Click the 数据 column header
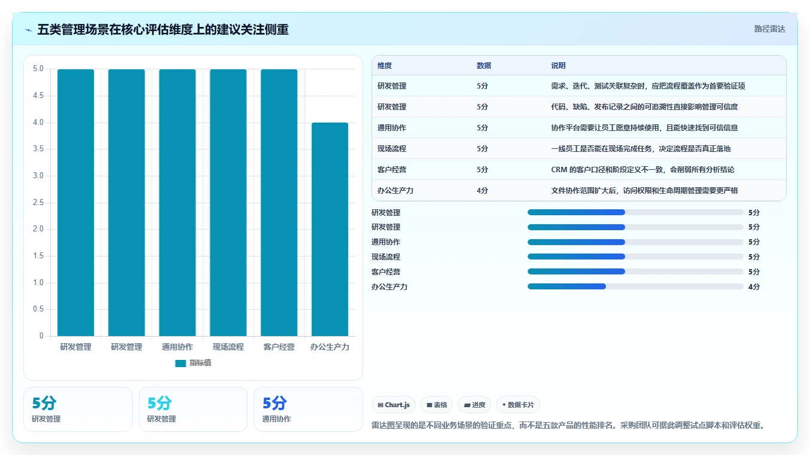This screenshot has width=810, height=455. [484, 66]
